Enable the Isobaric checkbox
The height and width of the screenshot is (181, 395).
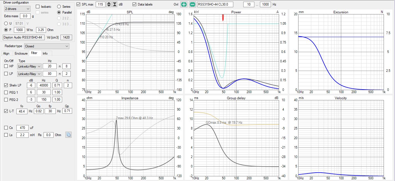(x=38, y=6)
